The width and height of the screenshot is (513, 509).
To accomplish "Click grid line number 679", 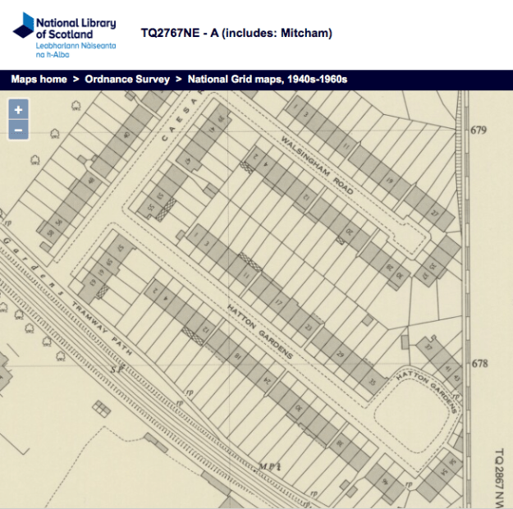I will (480, 131).
